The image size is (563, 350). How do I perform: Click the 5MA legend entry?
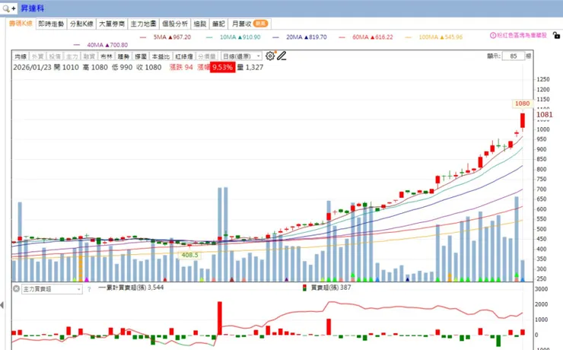click(x=166, y=37)
